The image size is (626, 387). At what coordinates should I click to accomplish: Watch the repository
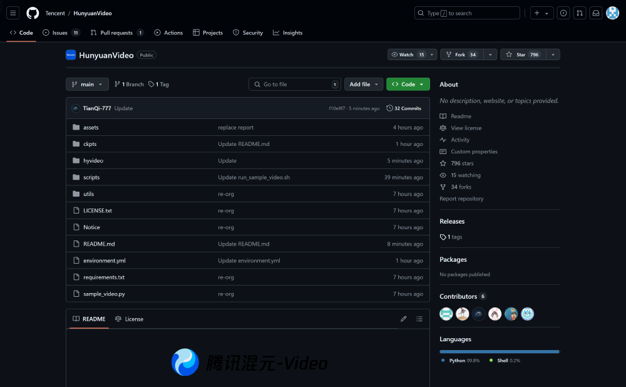point(408,54)
